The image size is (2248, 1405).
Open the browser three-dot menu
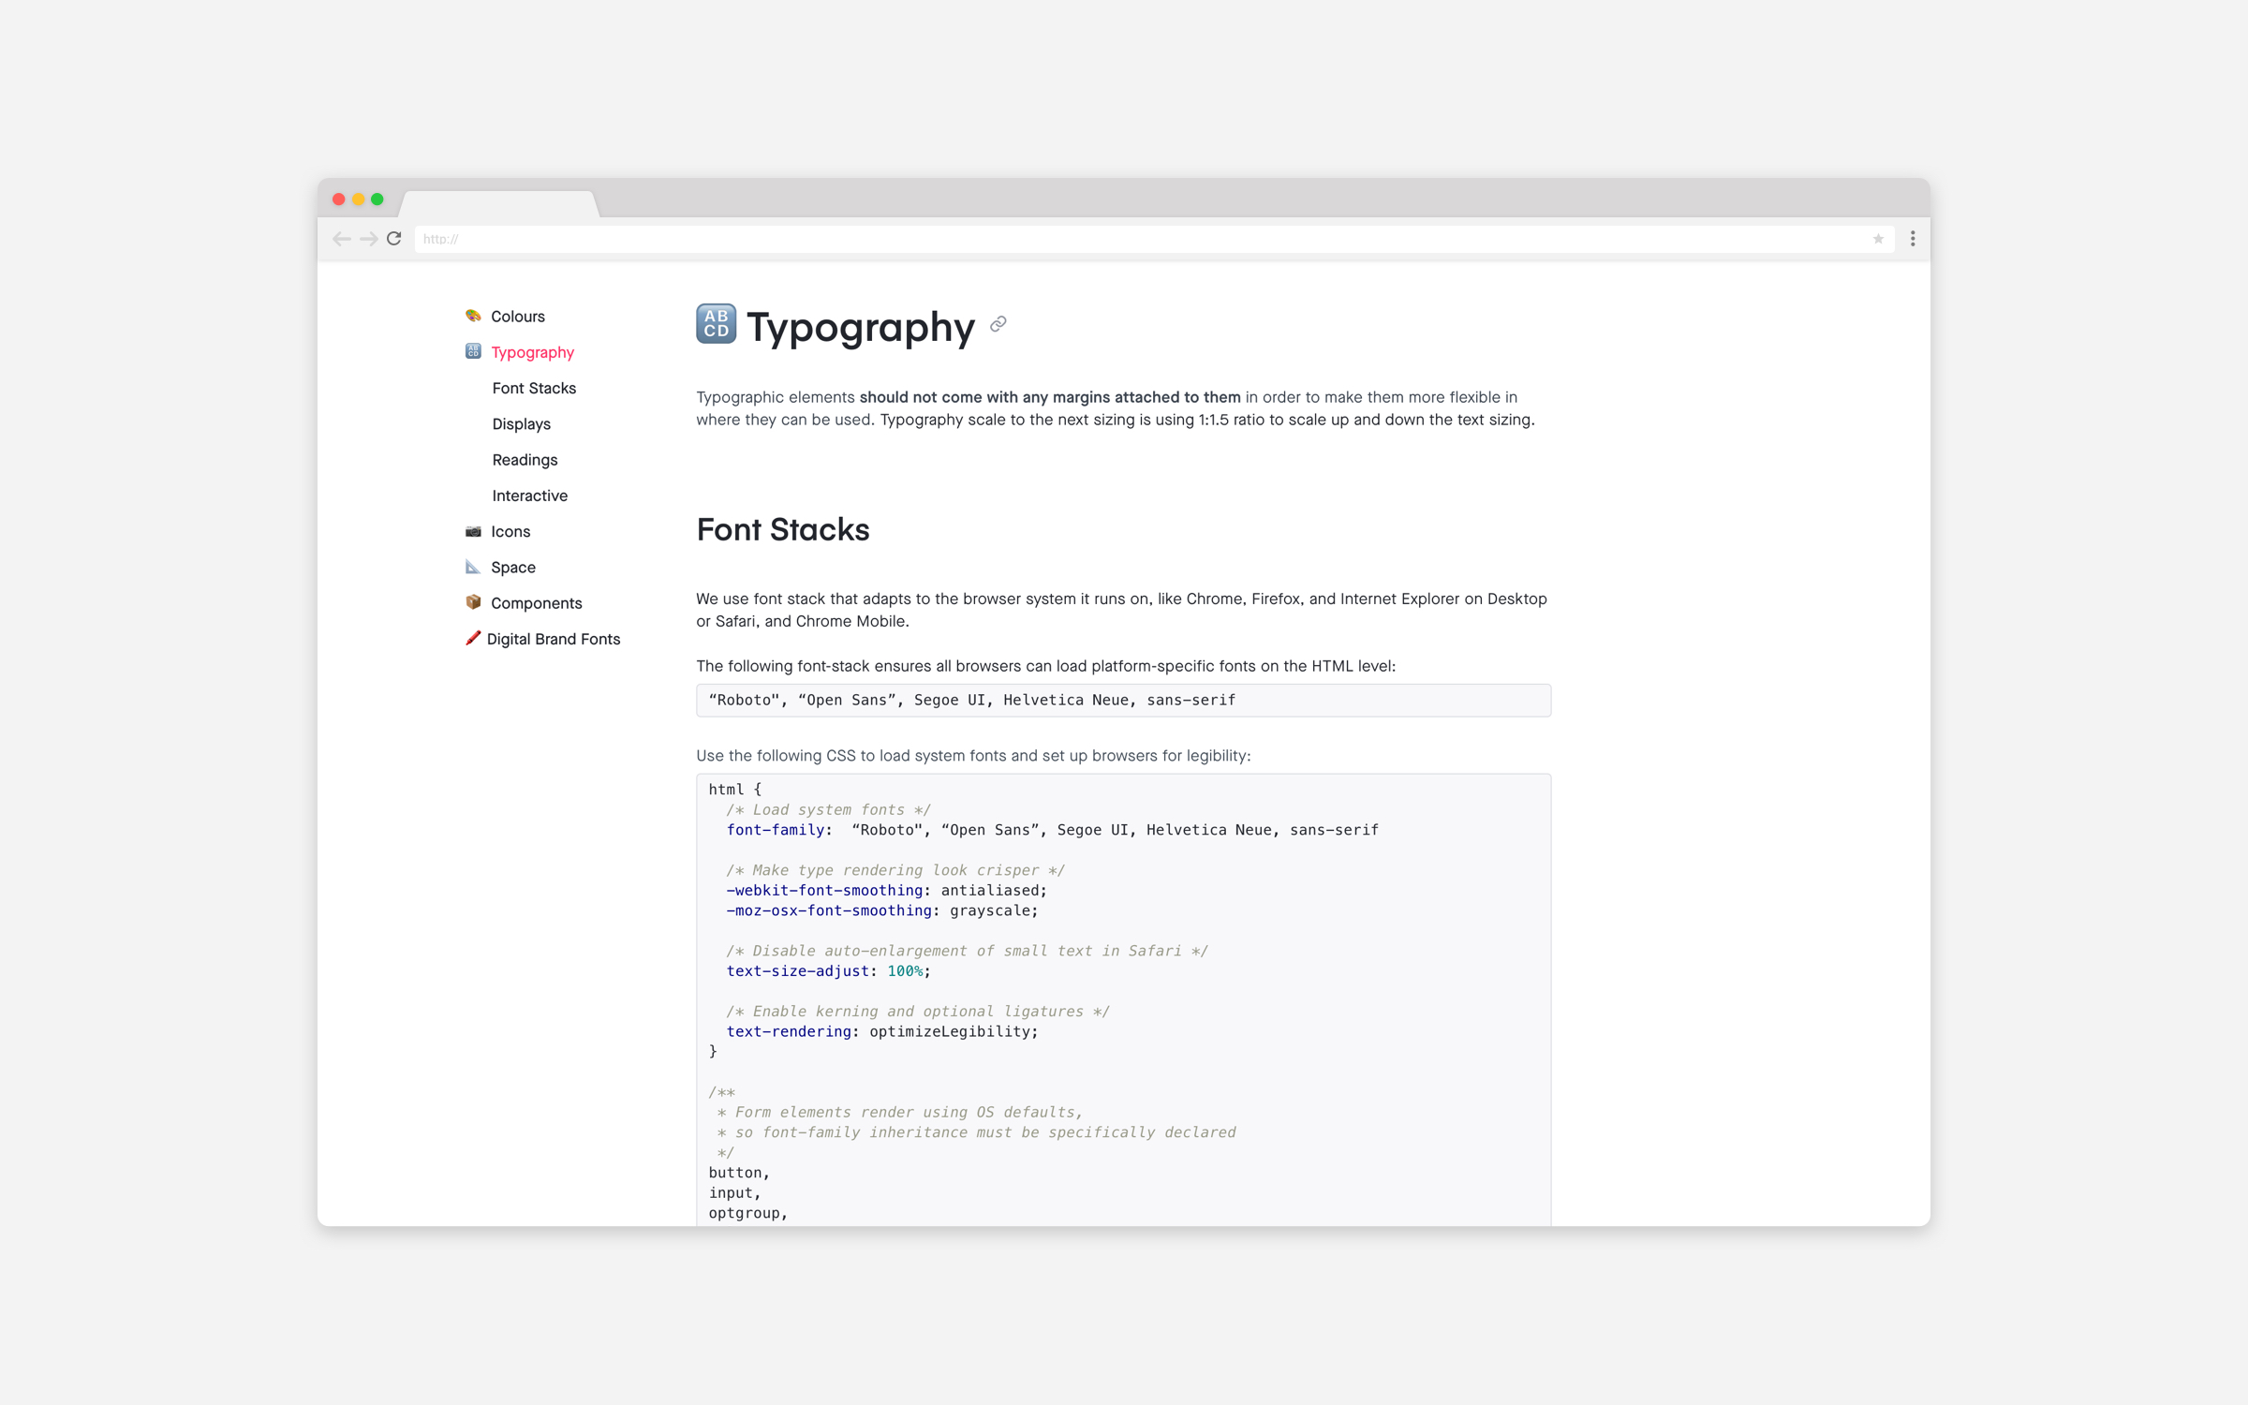click(x=1911, y=239)
